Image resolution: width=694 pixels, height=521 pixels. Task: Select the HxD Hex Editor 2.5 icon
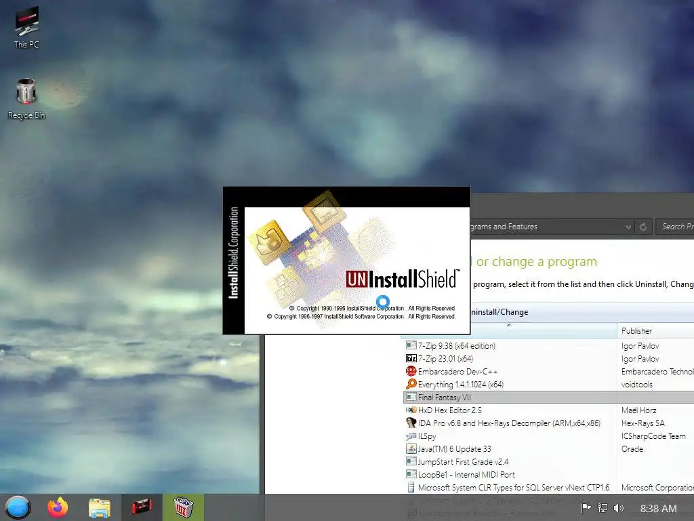click(x=411, y=410)
